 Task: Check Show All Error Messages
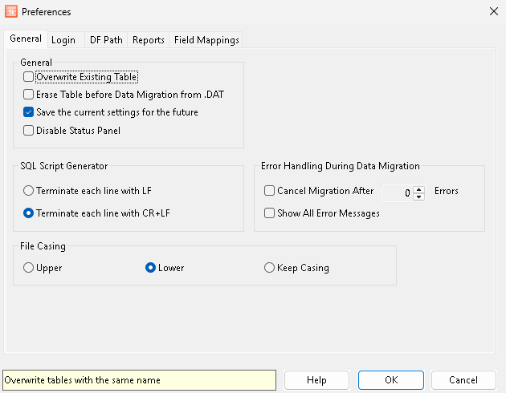tap(270, 213)
